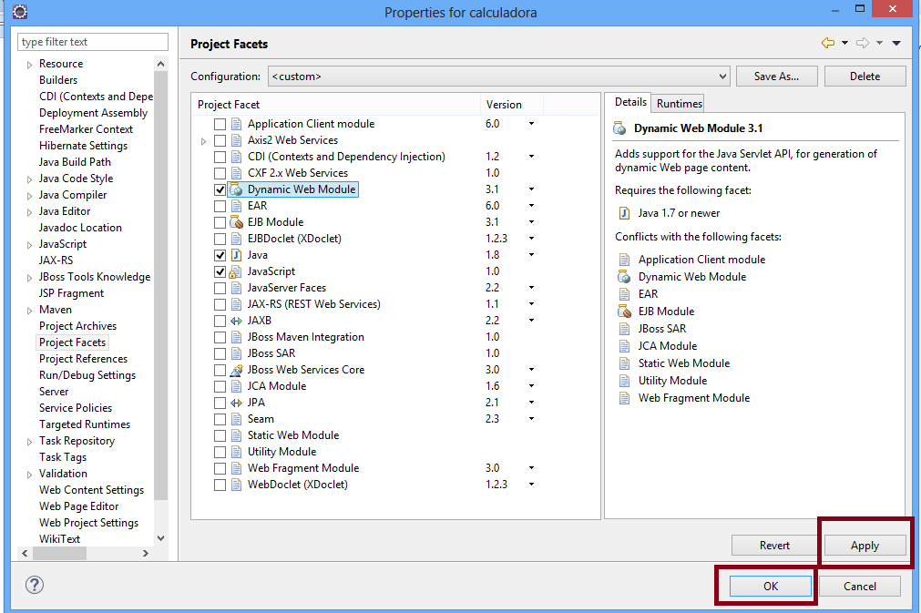The width and height of the screenshot is (921, 613).
Task: Switch to the Details tab
Action: pos(630,102)
